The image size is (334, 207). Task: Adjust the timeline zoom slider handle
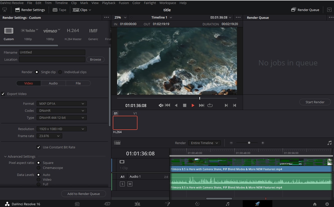[x=249, y=143]
